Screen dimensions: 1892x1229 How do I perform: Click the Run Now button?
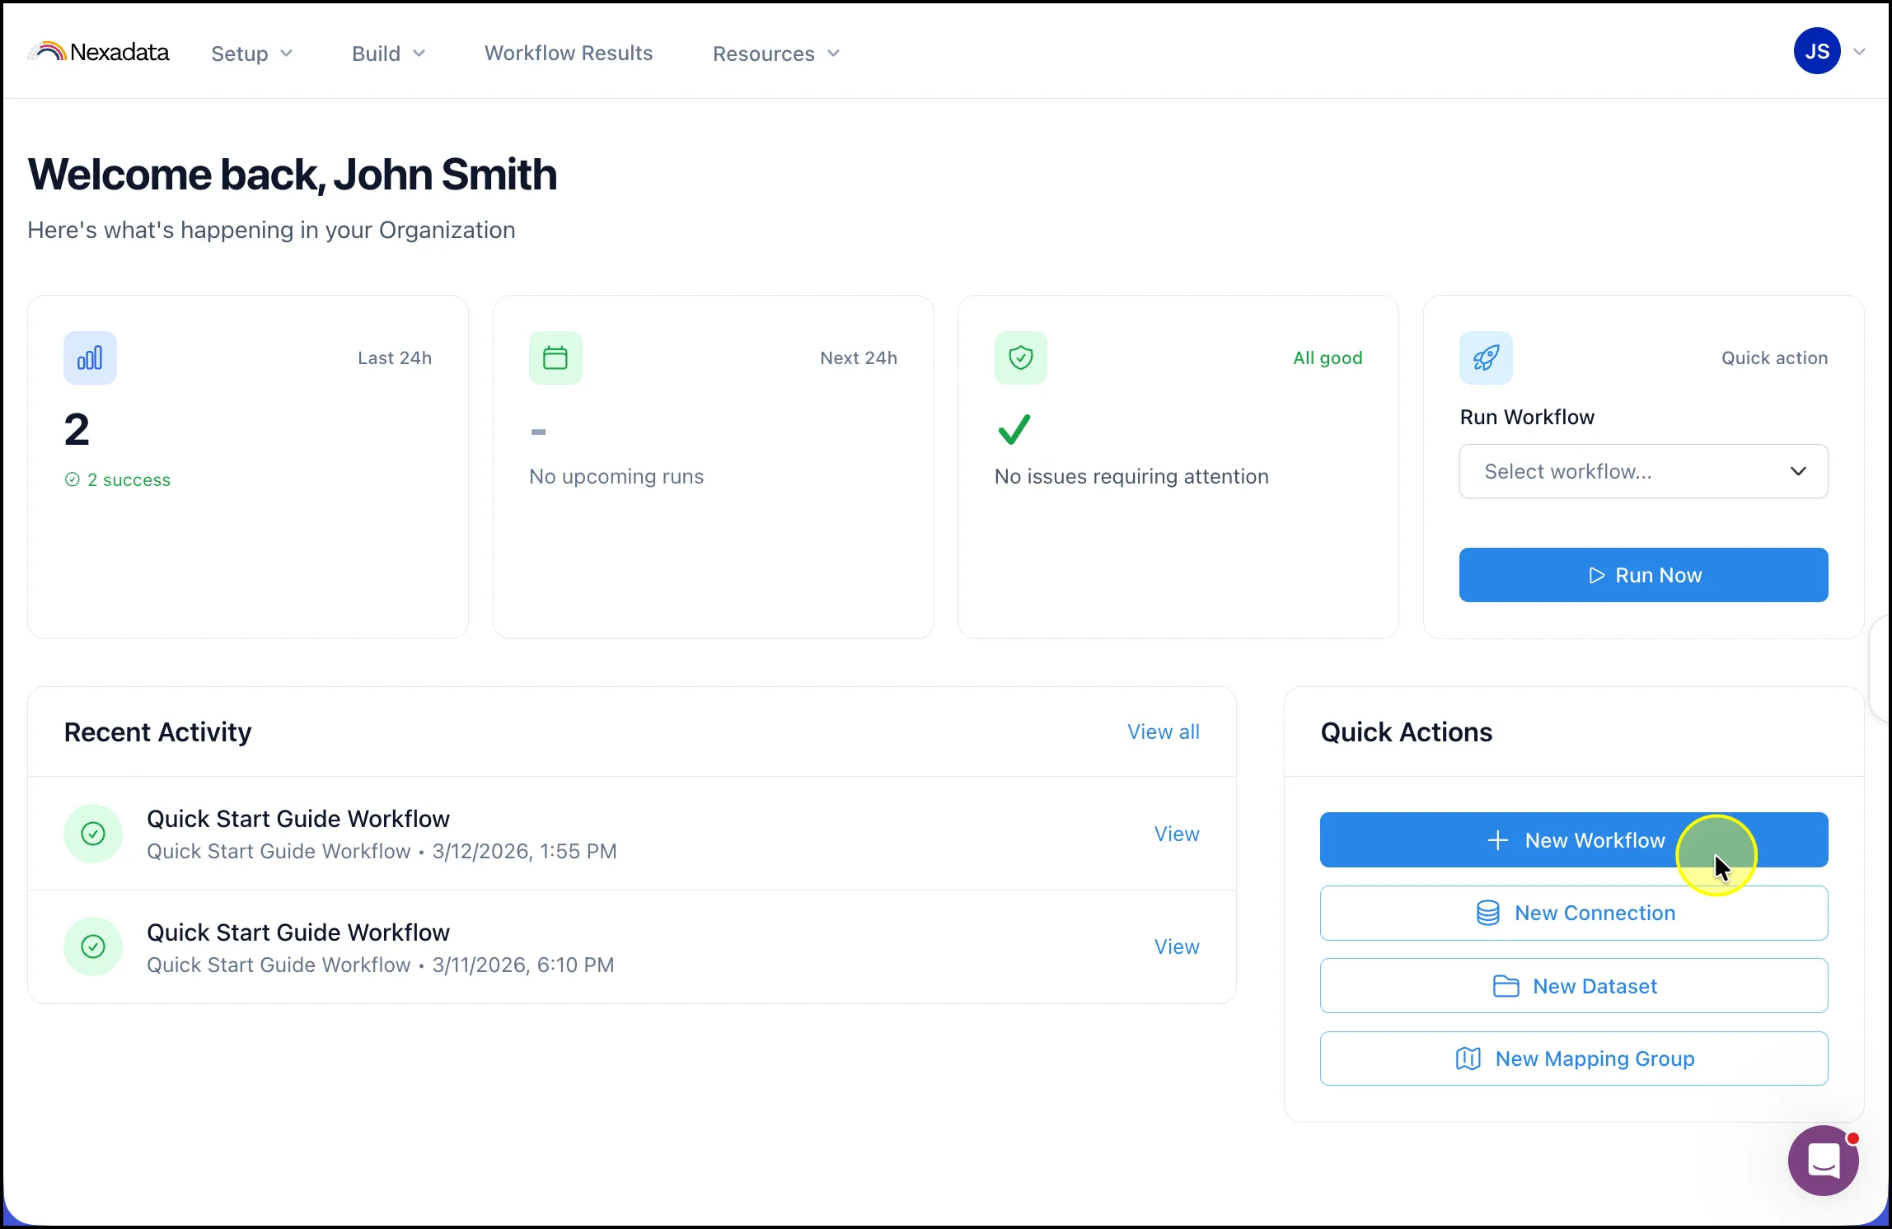(x=1643, y=575)
